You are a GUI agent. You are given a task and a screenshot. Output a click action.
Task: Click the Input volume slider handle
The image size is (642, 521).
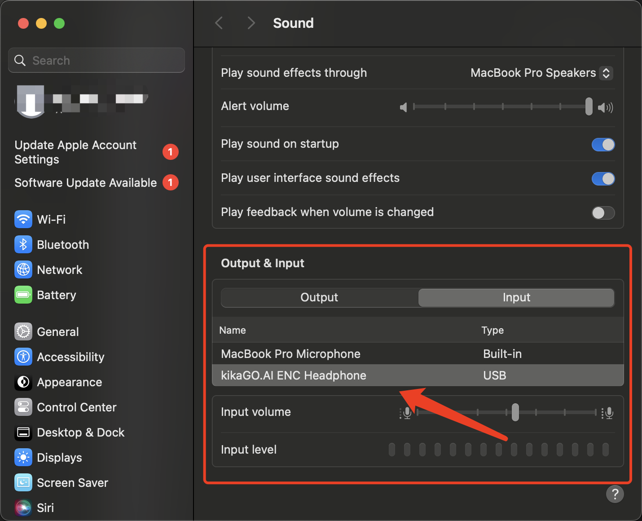pyautogui.click(x=515, y=412)
